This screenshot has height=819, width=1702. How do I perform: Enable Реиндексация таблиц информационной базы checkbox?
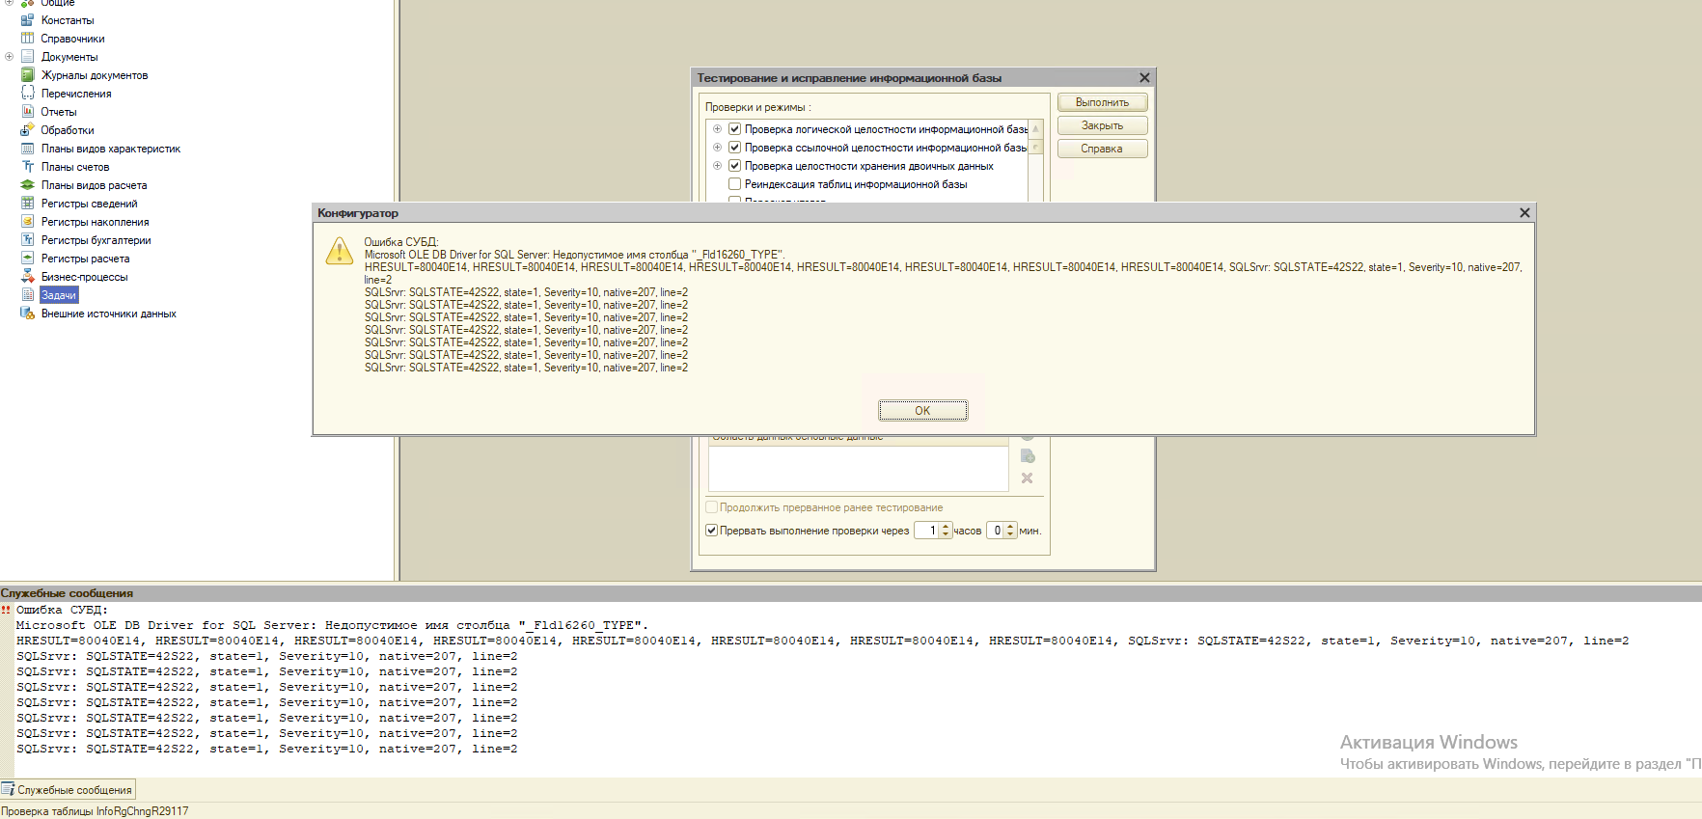point(734,184)
